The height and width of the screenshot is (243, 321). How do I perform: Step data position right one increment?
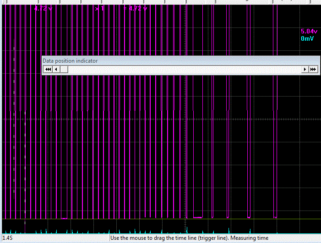pos(305,70)
